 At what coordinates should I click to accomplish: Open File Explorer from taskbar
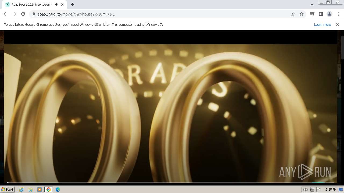pyautogui.click(x=30, y=190)
